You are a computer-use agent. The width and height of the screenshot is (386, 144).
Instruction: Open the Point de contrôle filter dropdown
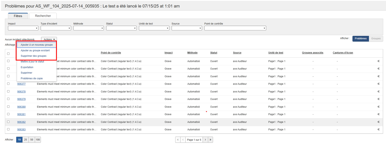[235, 28]
